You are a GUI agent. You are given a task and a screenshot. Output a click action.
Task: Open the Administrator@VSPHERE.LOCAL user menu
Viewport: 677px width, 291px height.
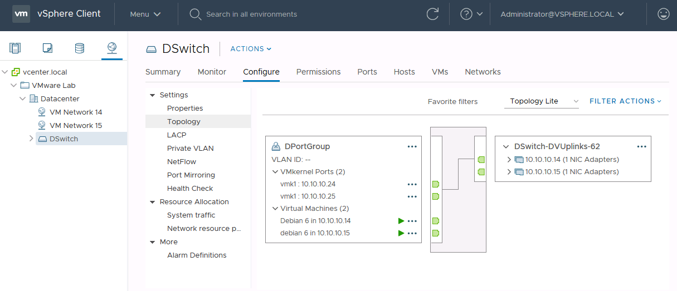click(562, 14)
